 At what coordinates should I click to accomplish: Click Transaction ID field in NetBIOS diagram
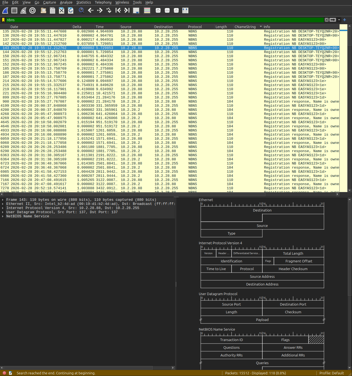[x=232, y=340]
